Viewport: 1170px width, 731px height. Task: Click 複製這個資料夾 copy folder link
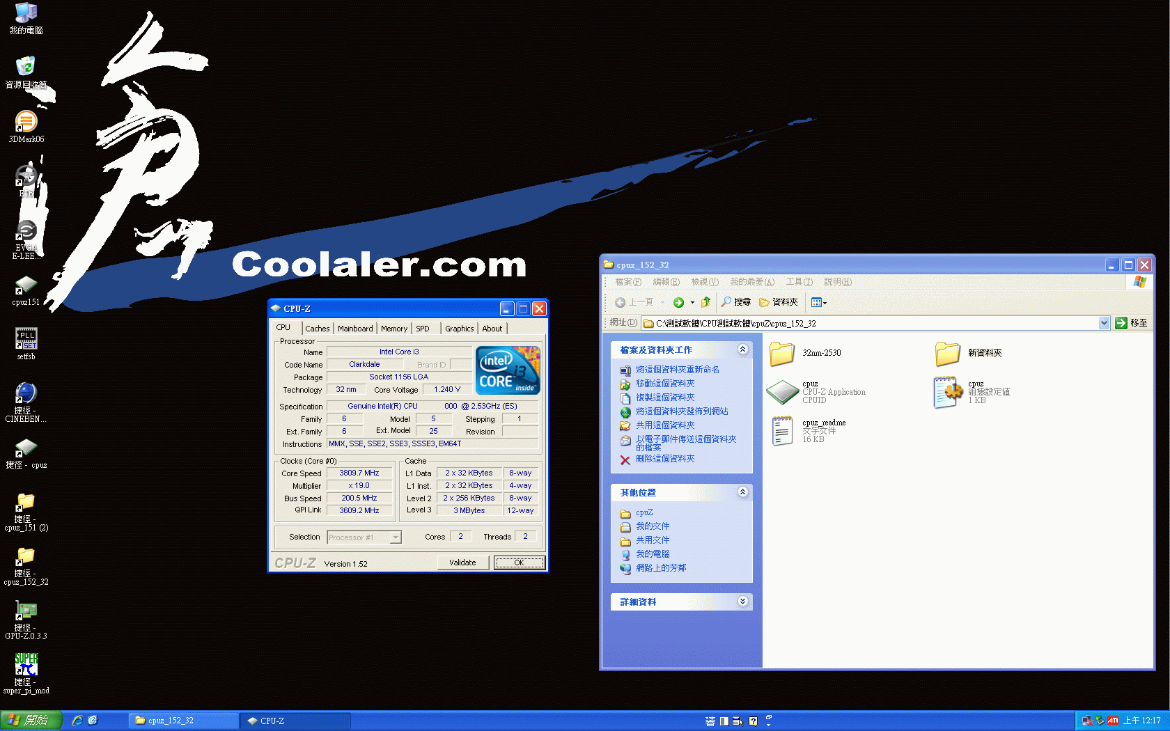pyautogui.click(x=664, y=398)
